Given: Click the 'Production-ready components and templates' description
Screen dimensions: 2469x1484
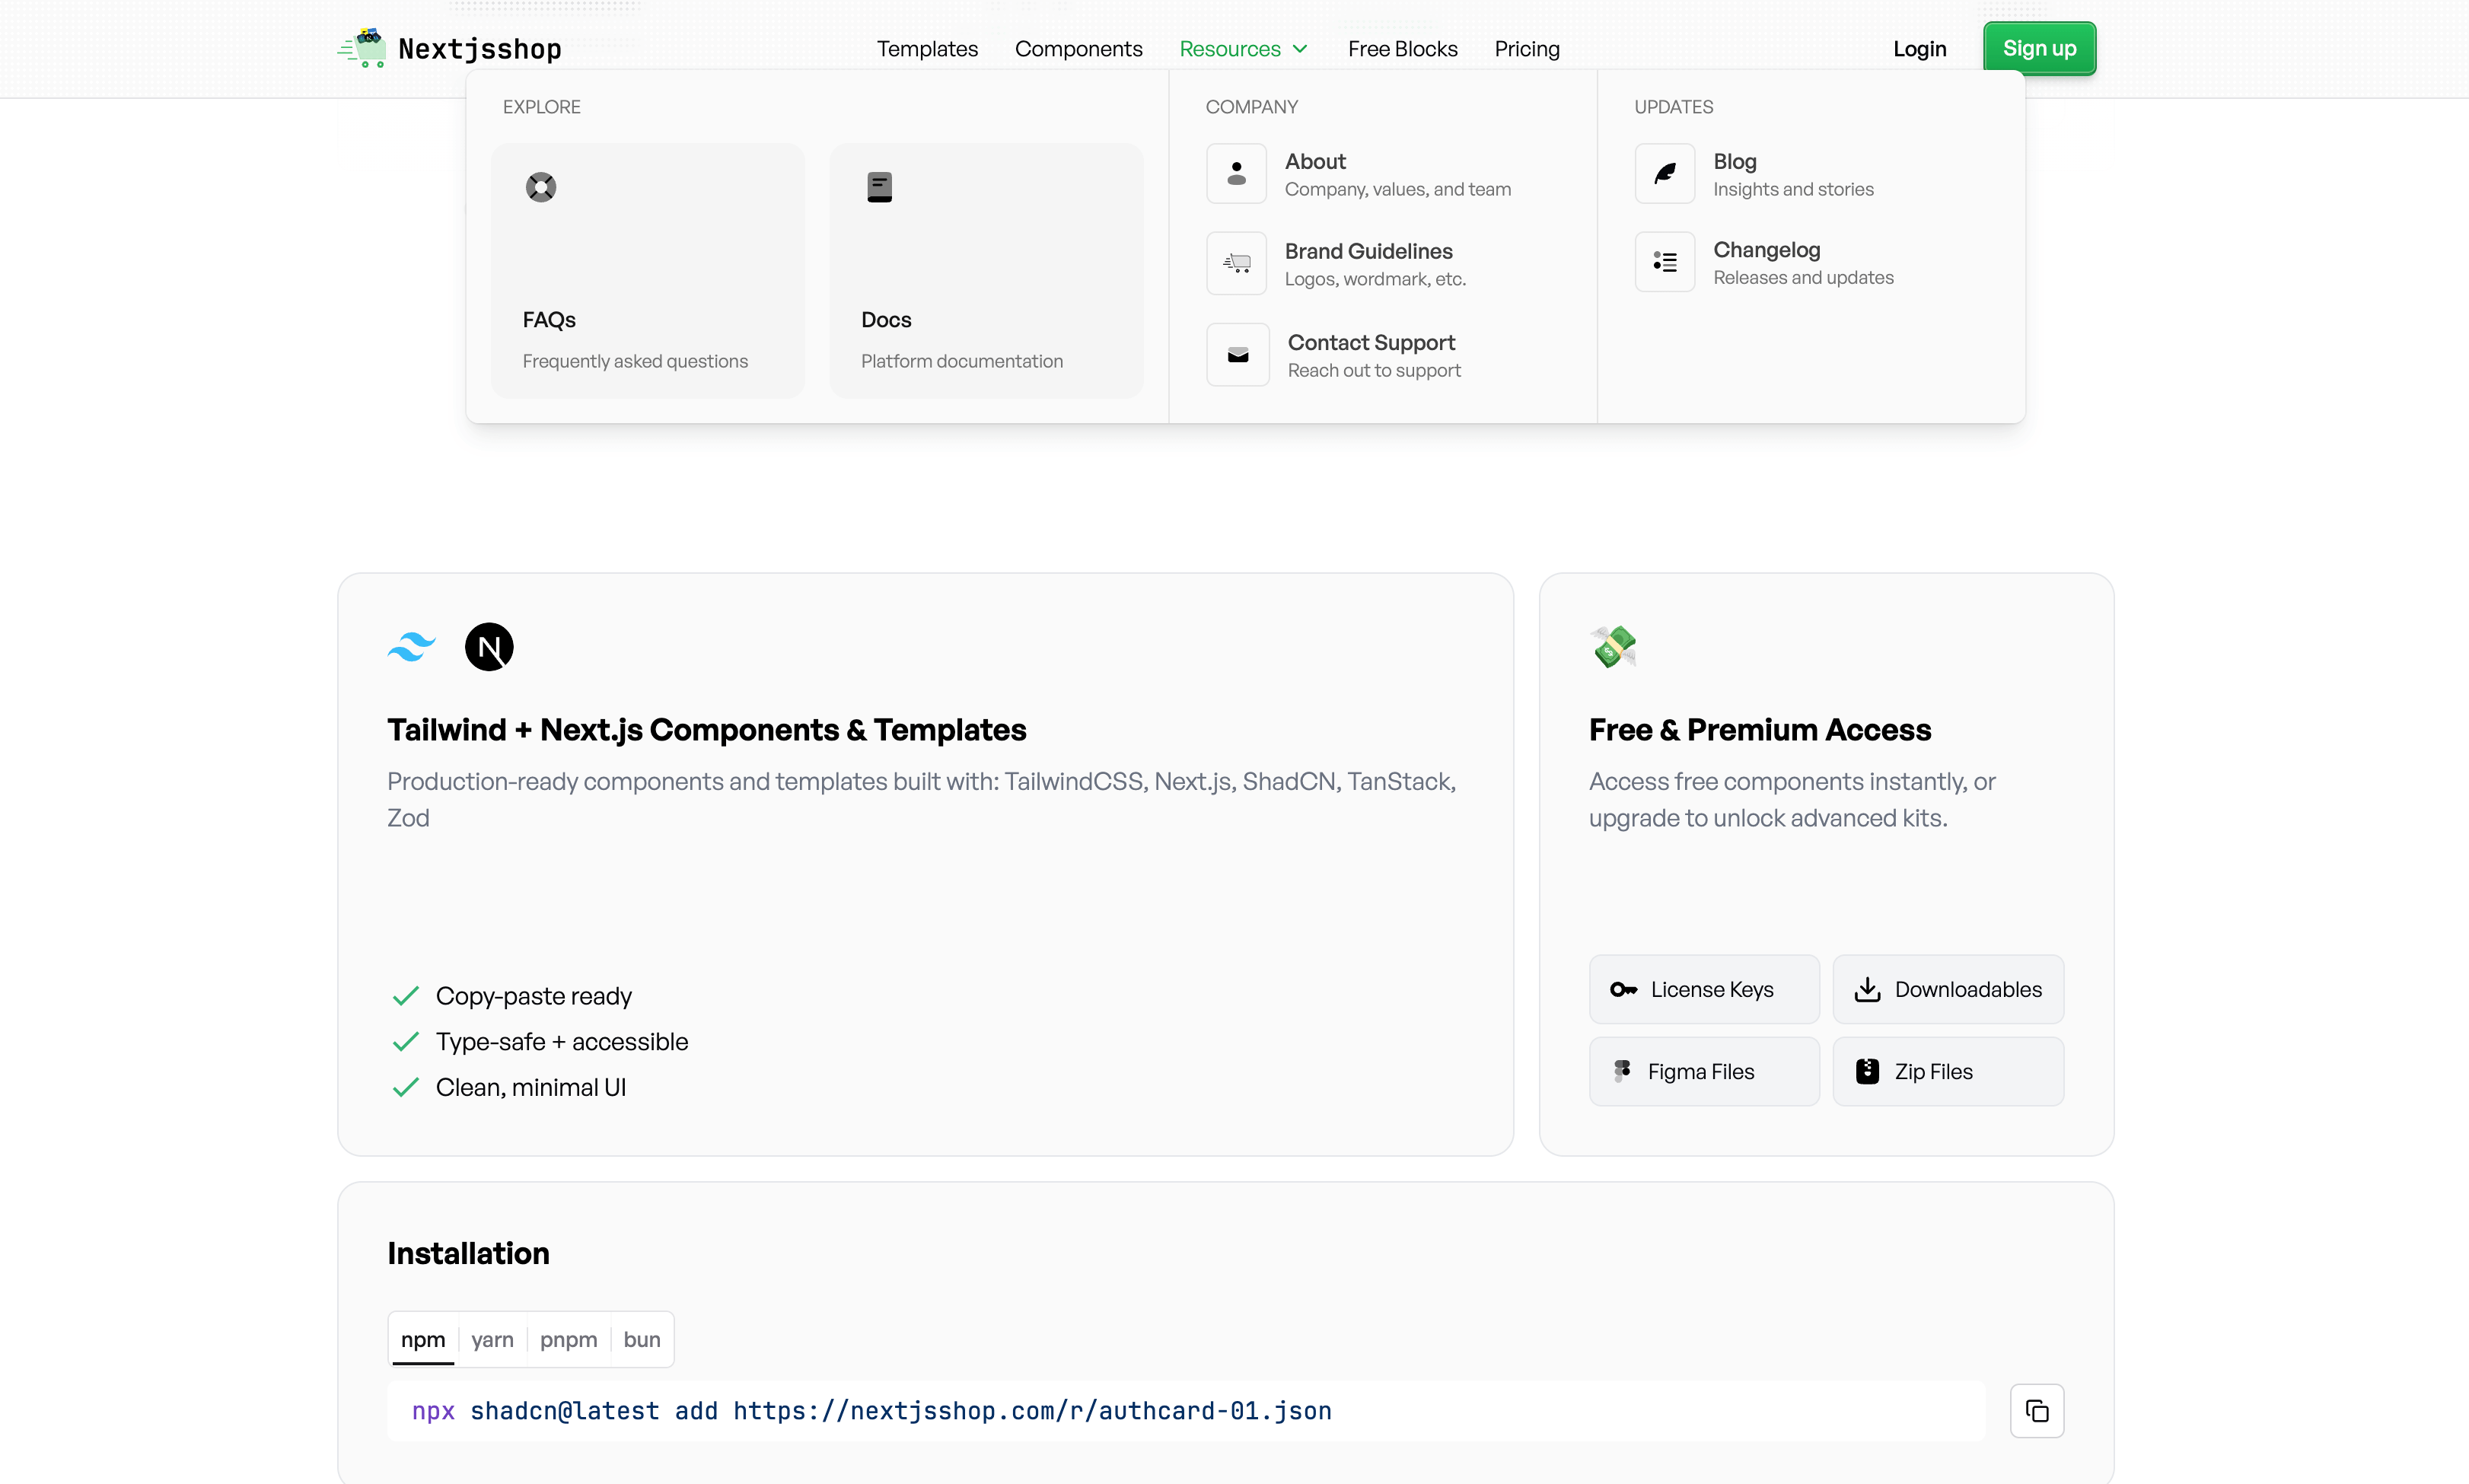Looking at the screenshot, I should [x=922, y=799].
